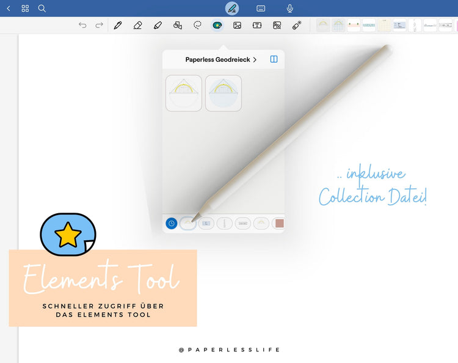Show recent elements clock tab
The width and height of the screenshot is (458, 363).
tap(172, 224)
